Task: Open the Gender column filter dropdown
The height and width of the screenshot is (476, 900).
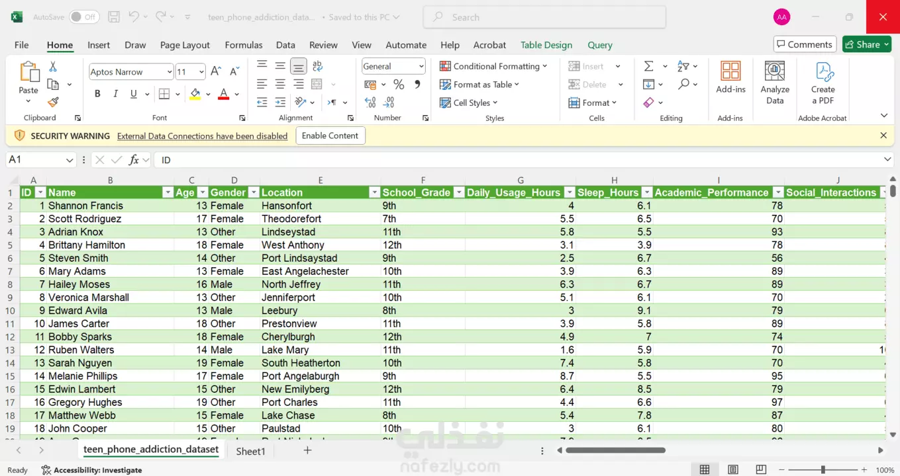Action: (253, 192)
